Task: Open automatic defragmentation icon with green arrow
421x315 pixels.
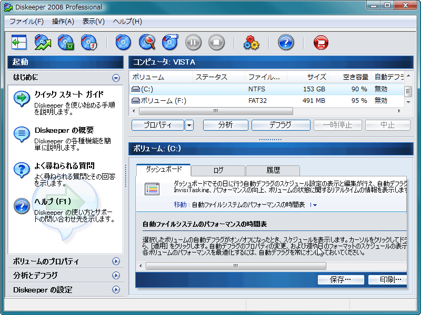Action: 43,43
